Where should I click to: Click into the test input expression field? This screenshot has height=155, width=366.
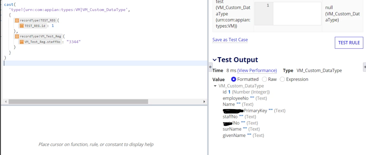click(x=297, y=13)
